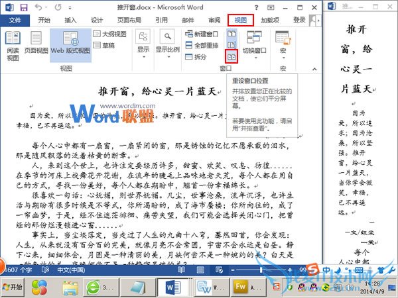The image size is (398, 298).
Task: Click the proofing check icon in status bar
Action: [45, 270]
